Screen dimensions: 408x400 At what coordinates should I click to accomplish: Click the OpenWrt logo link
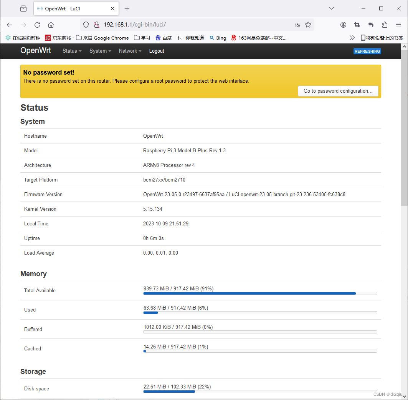click(35, 50)
